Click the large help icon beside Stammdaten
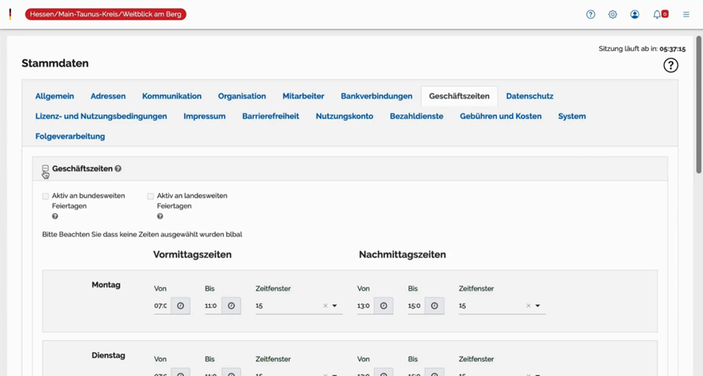 click(670, 66)
